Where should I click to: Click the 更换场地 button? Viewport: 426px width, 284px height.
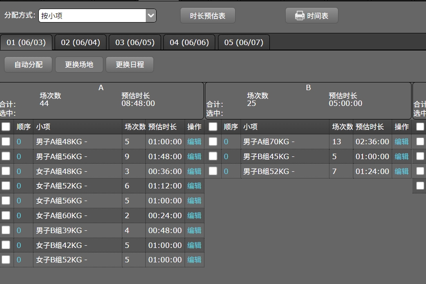coord(78,64)
